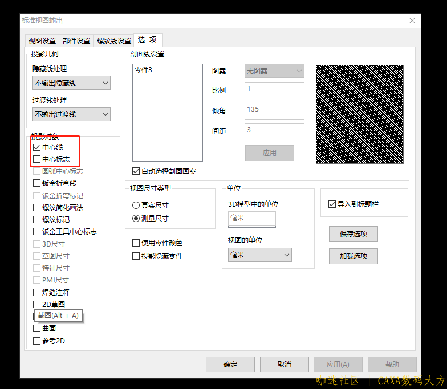Click the 特征尺寸 checkbox
The height and width of the screenshot is (389, 447).
pyautogui.click(x=36, y=268)
